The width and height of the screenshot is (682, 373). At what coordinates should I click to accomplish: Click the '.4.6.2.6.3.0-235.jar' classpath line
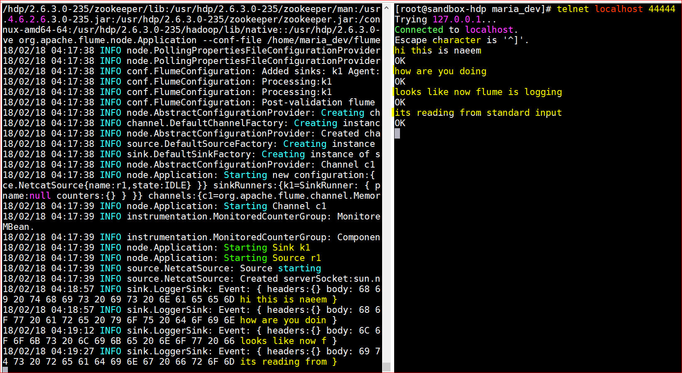tap(191, 19)
